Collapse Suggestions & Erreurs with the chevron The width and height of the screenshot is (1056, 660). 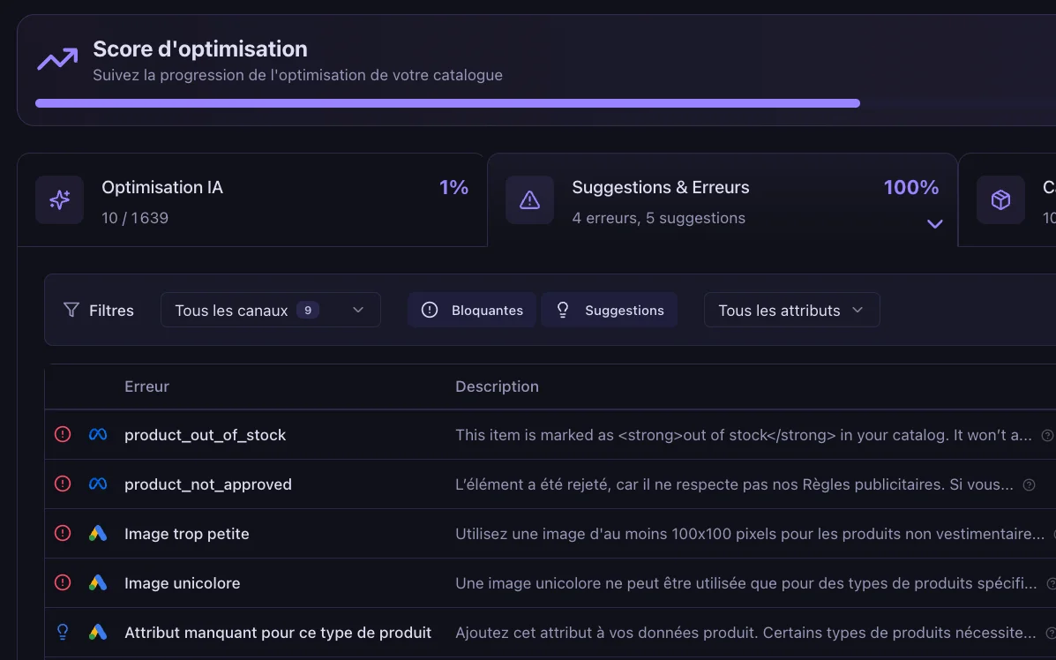pos(934,224)
